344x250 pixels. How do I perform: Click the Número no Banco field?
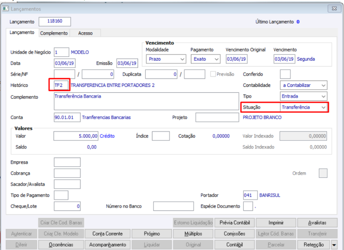click(174, 206)
